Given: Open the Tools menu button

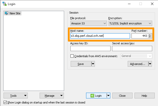Looking at the screenshot, I should [x=15, y=96].
